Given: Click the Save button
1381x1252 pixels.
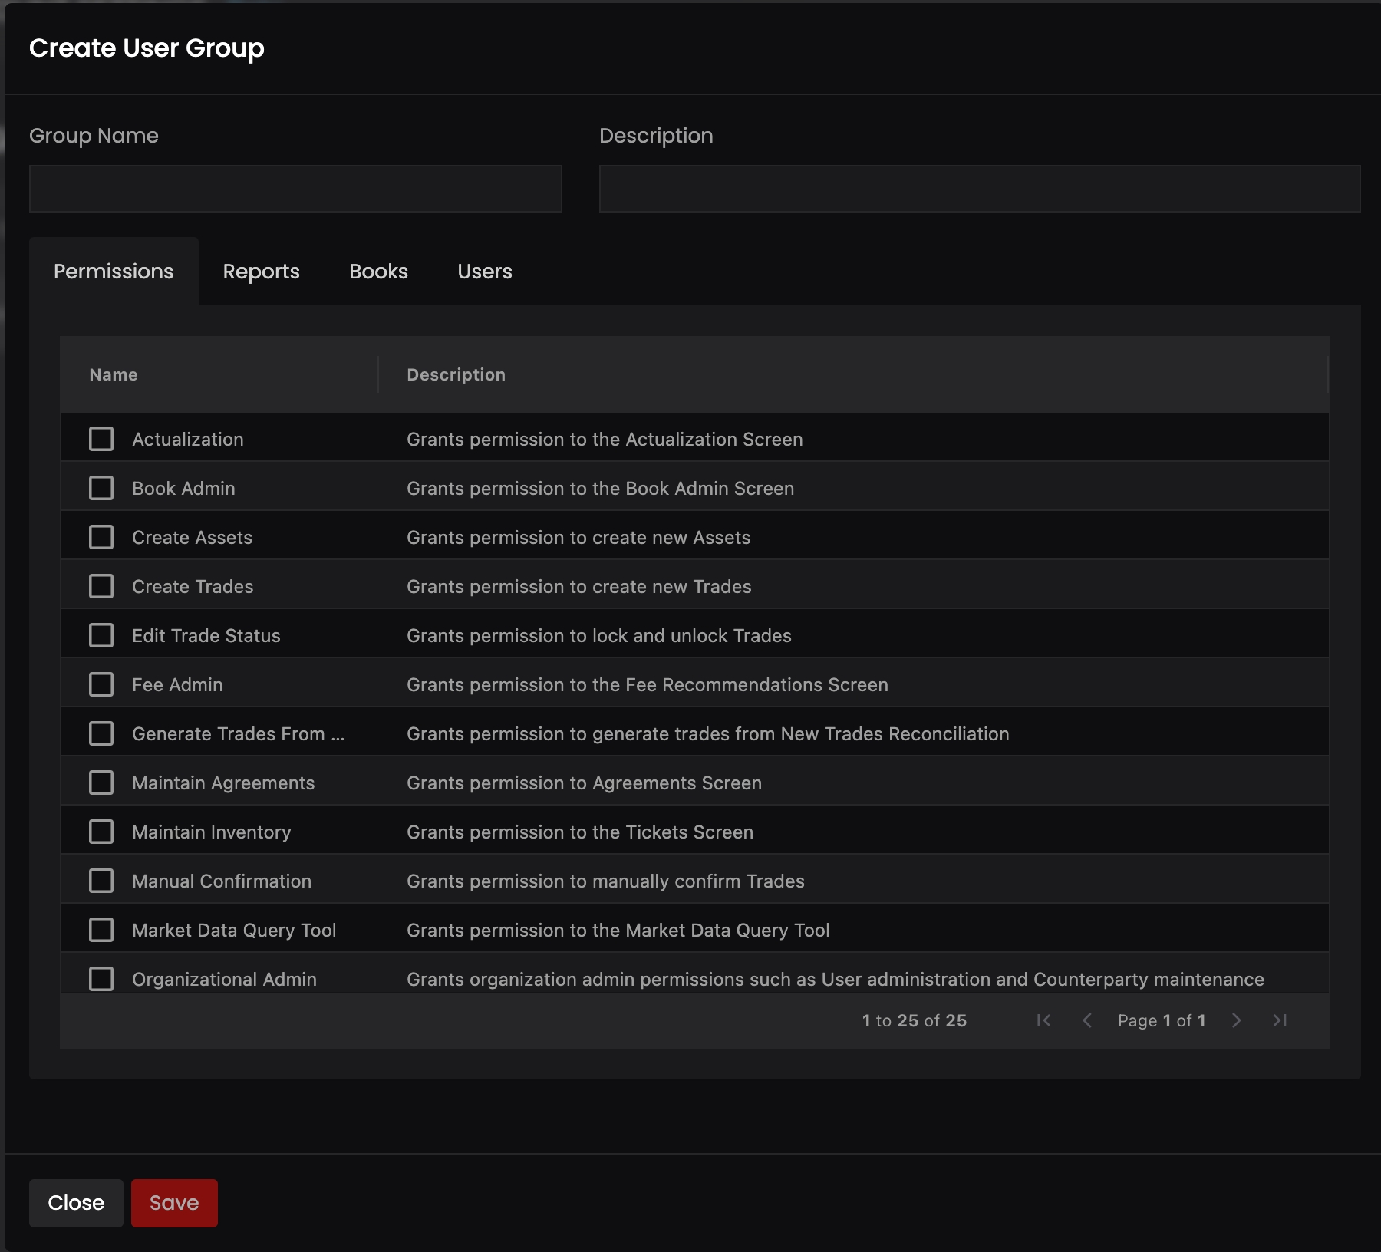Looking at the screenshot, I should 174,1203.
